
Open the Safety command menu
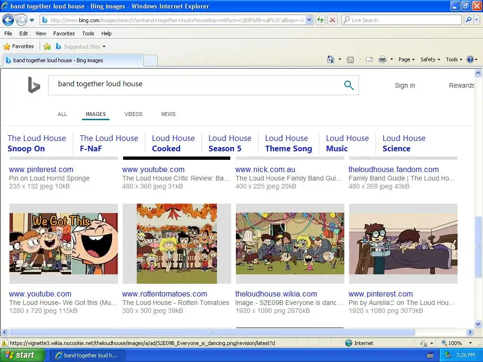pos(430,59)
